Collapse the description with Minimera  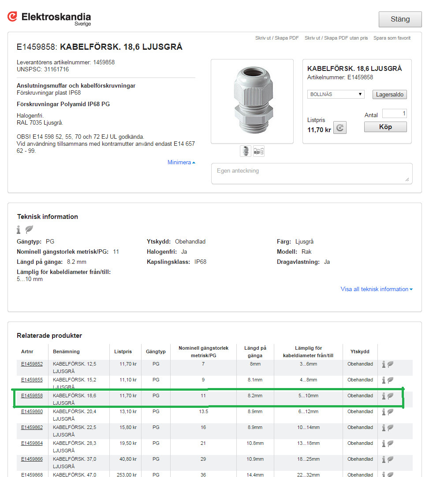181,163
